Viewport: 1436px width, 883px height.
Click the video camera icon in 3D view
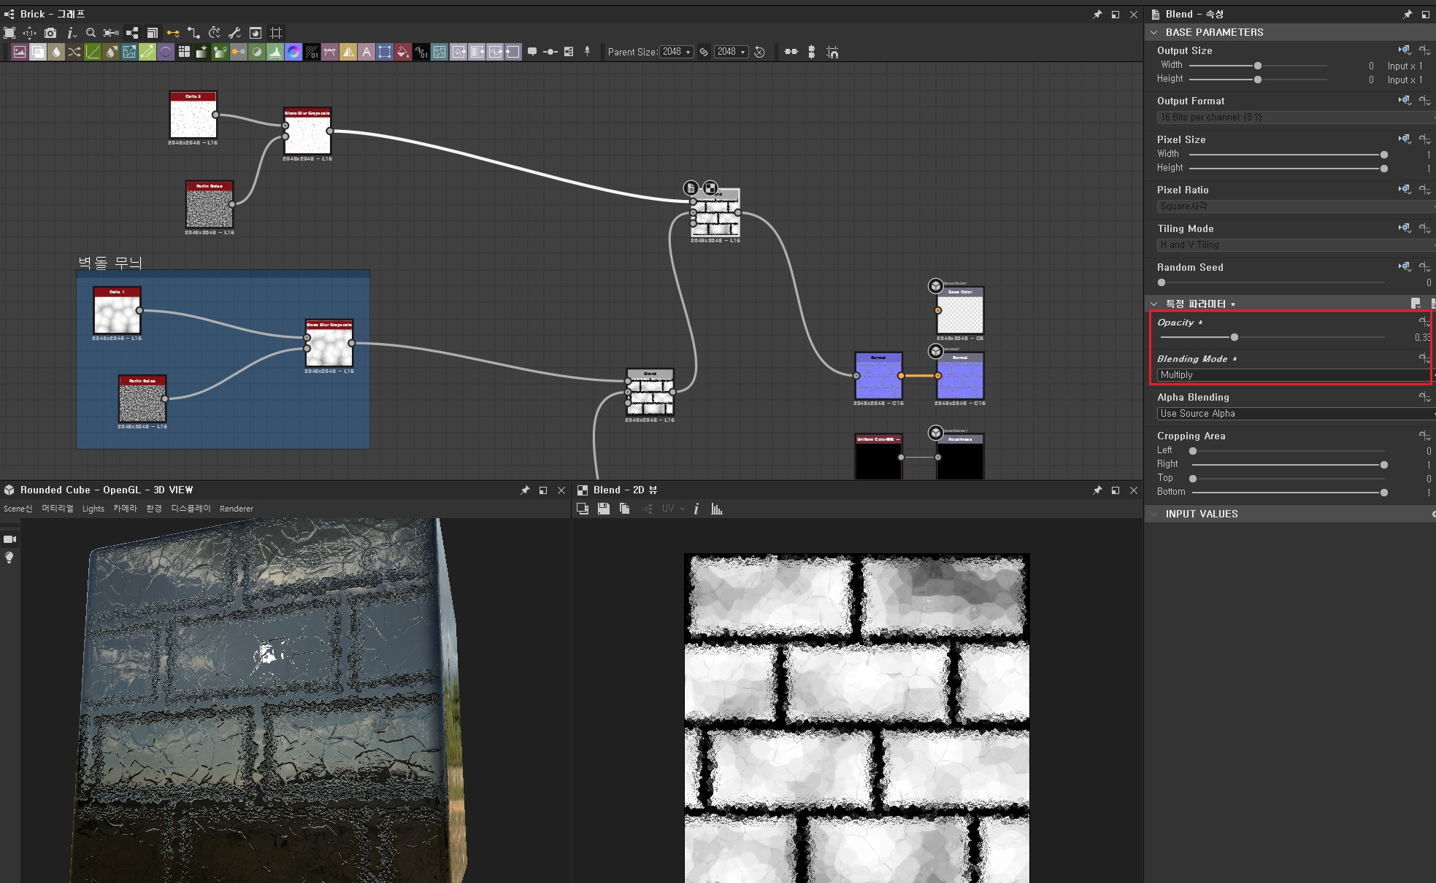[x=9, y=539]
